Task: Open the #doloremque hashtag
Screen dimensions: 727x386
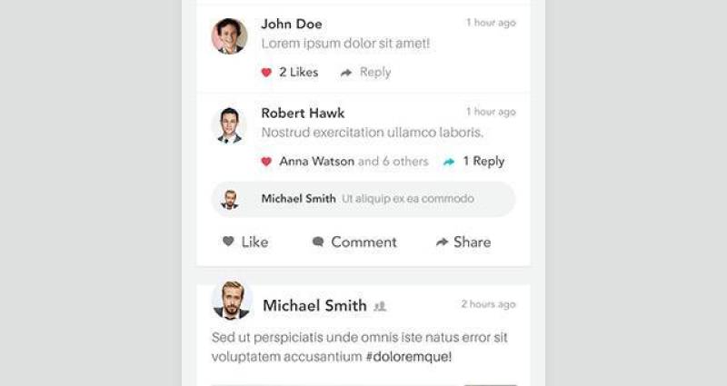Action: pos(408,357)
